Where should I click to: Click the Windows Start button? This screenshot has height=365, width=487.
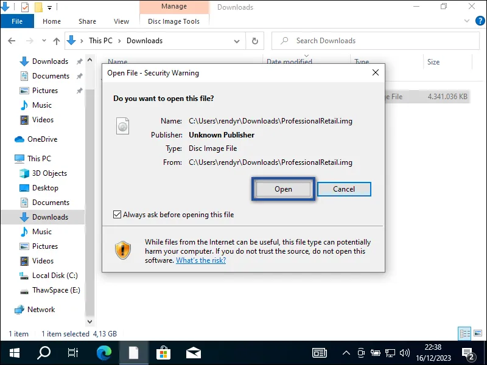click(13, 352)
